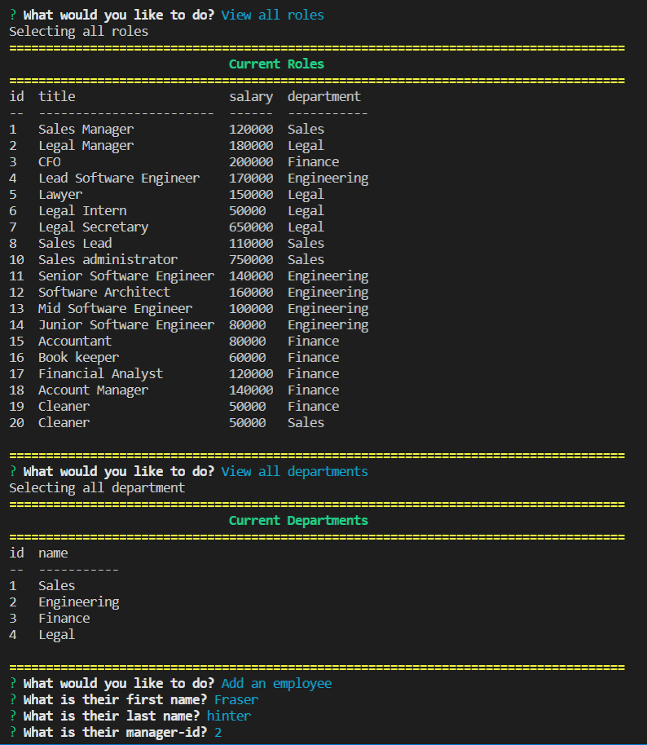This screenshot has height=745, width=647.
Task: Click 'Sales' in the departments list
Action: 57,586
